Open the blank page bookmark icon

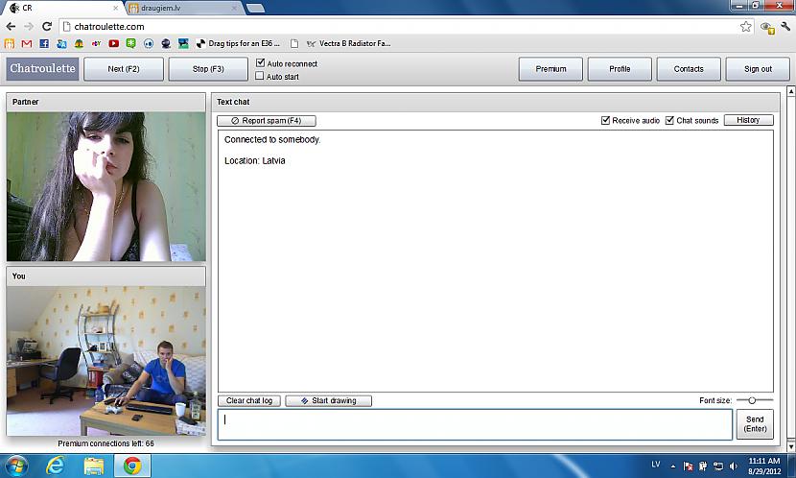tap(293, 44)
